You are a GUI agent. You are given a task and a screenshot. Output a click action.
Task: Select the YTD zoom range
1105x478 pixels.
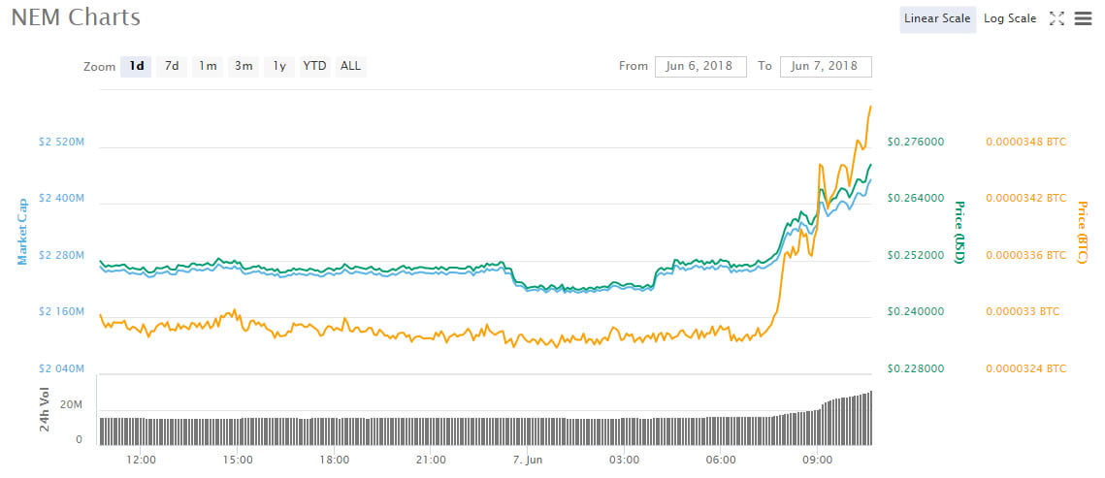(x=314, y=66)
